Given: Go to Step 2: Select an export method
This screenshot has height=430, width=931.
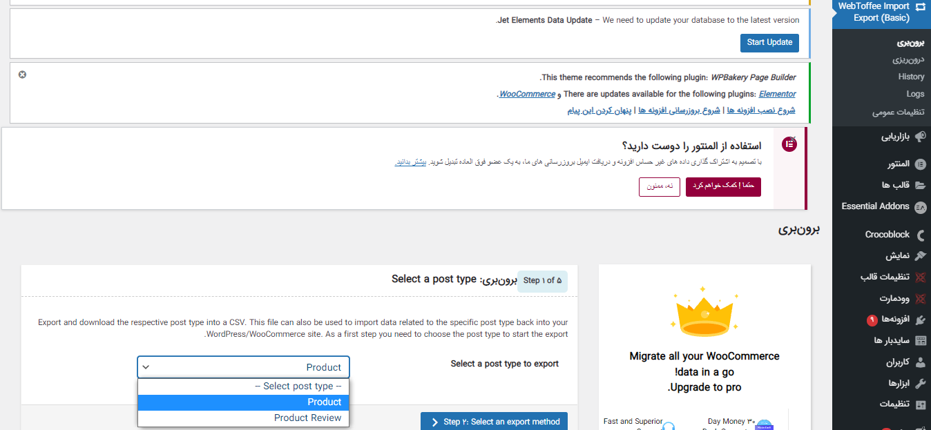Looking at the screenshot, I should (495, 422).
